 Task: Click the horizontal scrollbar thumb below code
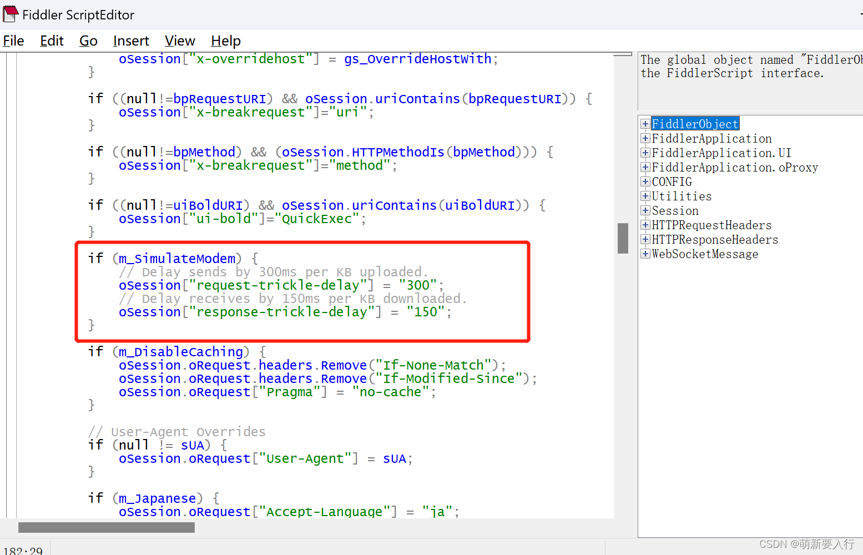pyautogui.click(x=107, y=527)
